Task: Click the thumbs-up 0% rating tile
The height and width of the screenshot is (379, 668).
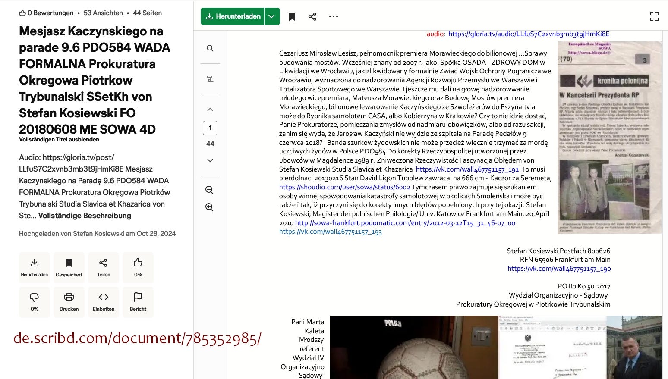Action: 138,267
